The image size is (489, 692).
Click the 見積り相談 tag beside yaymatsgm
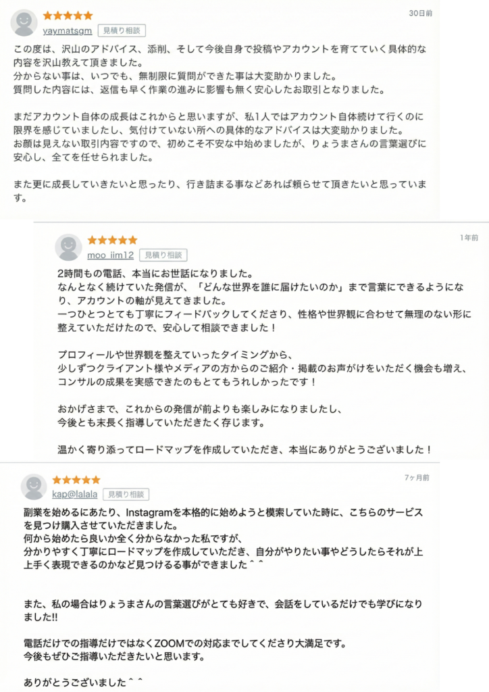coord(122,30)
